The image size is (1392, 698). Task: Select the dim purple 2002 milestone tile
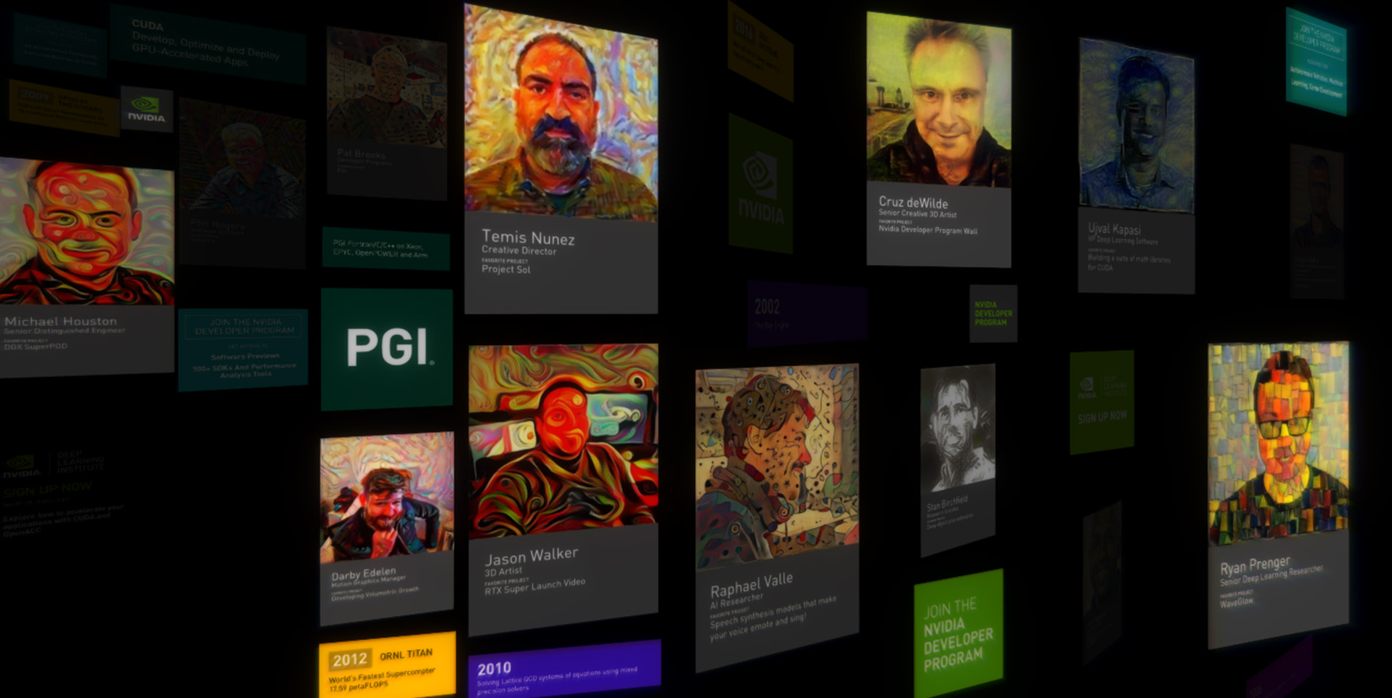(x=807, y=313)
